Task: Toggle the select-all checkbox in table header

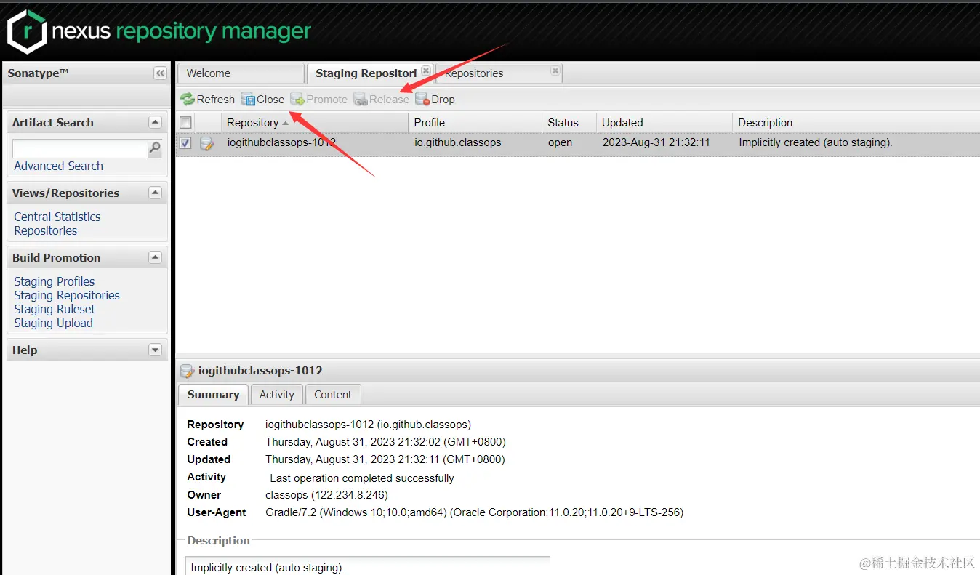Action: [x=185, y=122]
